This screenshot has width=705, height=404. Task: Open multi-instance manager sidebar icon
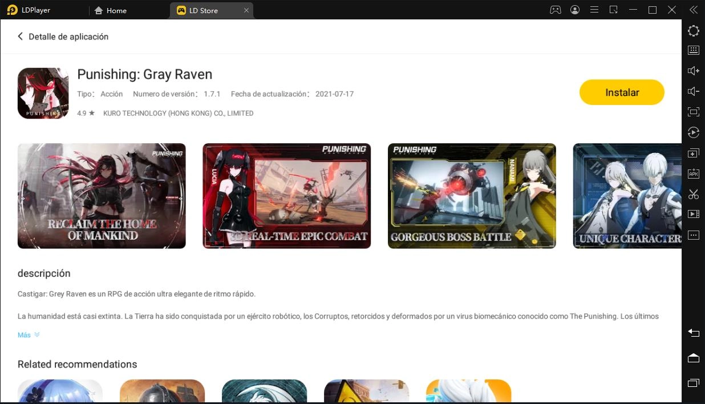tap(693, 153)
